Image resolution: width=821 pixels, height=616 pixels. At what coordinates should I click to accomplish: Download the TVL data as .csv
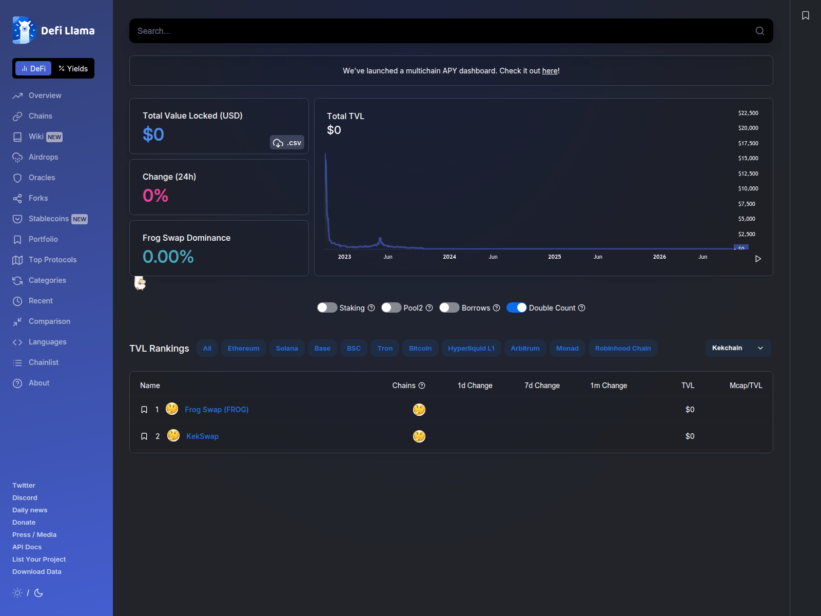tap(287, 143)
